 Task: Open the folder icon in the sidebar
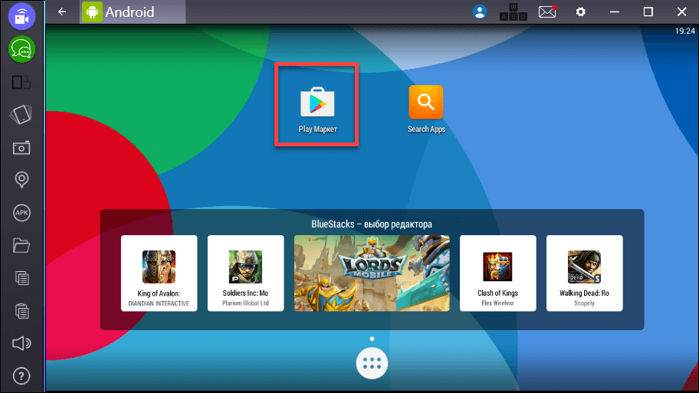point(21,246)
